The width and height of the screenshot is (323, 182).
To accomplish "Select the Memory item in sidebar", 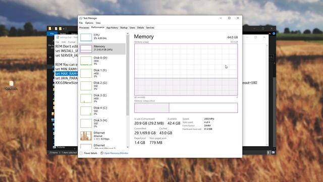I will tap(102, 49).
